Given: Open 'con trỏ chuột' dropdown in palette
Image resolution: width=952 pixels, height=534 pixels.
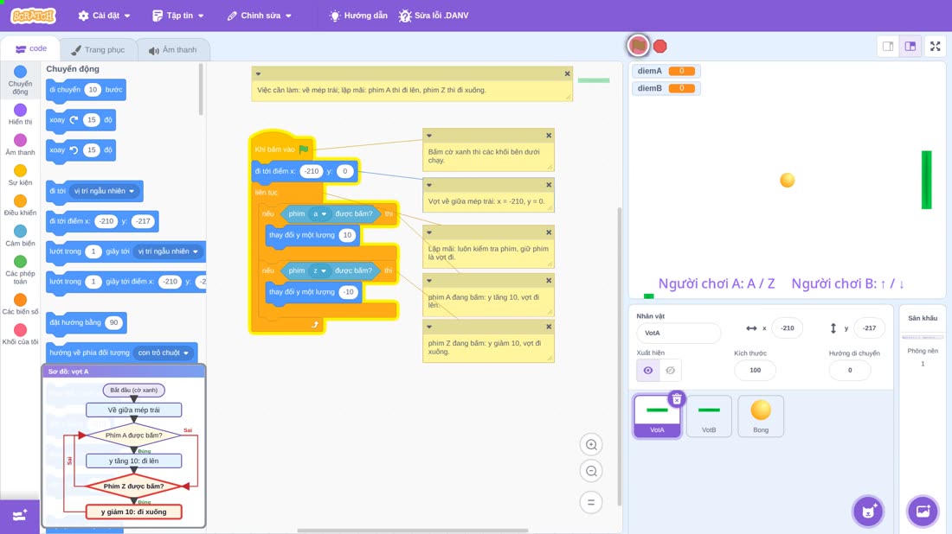Looking at the screenshot, I should pos(164,353).
